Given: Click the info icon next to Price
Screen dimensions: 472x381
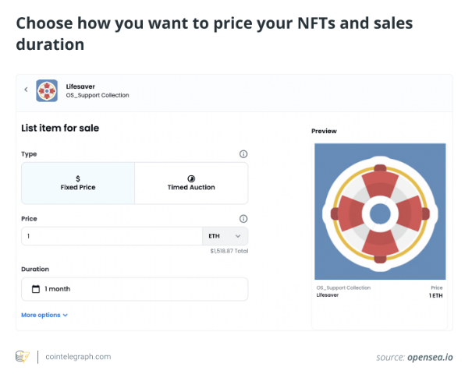Looking at the screenshot, I should pyautogui.click(x=243, y=219).
